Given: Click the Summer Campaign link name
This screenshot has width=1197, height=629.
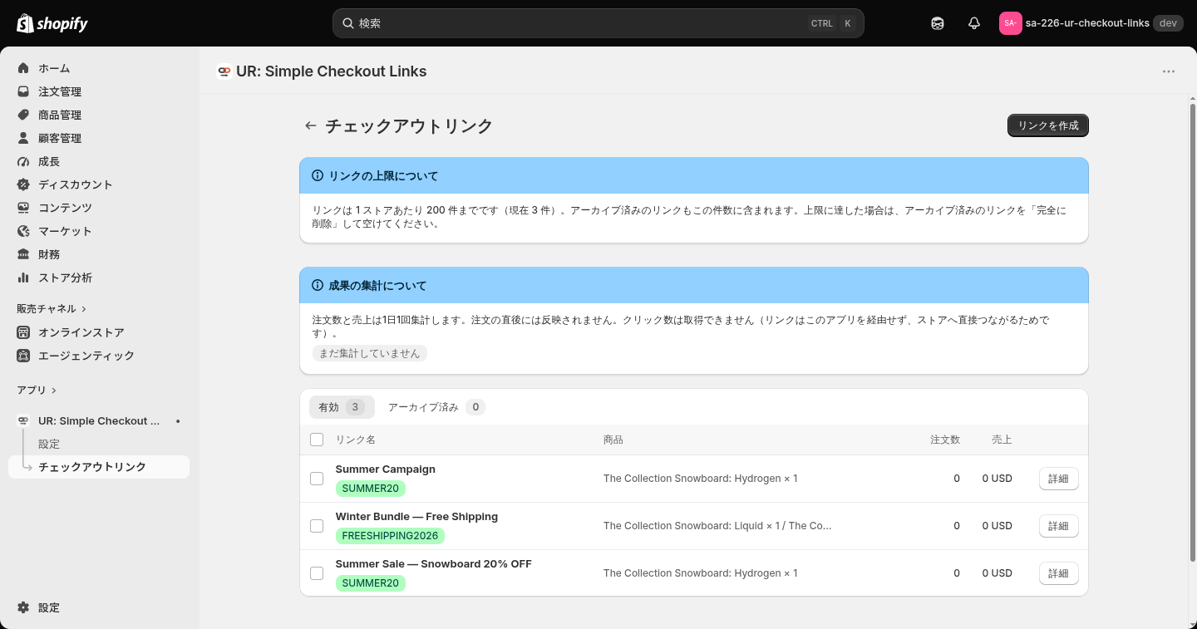Looking at the screenshot, I should pyautogui.click(x=386, y=469).
